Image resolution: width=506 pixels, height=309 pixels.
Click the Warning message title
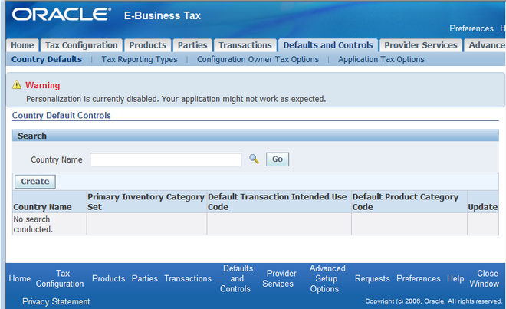[43, 85]
